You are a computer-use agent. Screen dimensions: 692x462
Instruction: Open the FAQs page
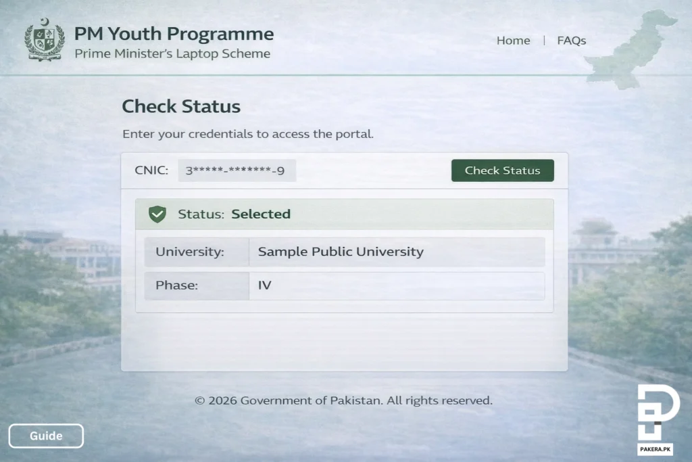point(571,41)
